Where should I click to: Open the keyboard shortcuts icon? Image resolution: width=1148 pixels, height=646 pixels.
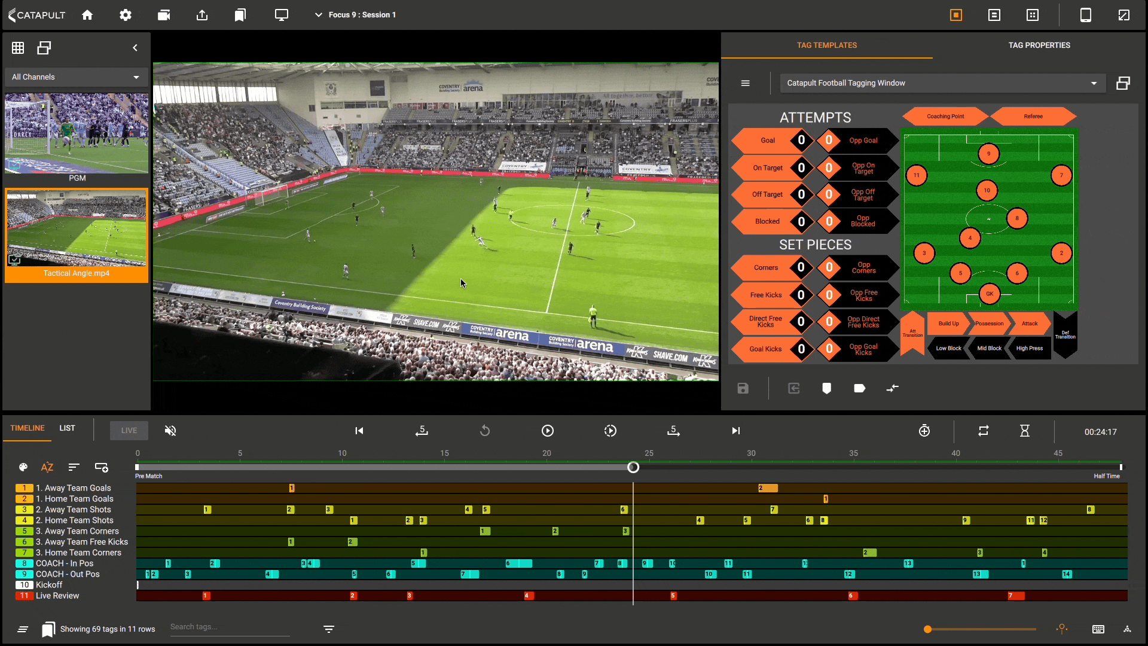click(1098, 629)
